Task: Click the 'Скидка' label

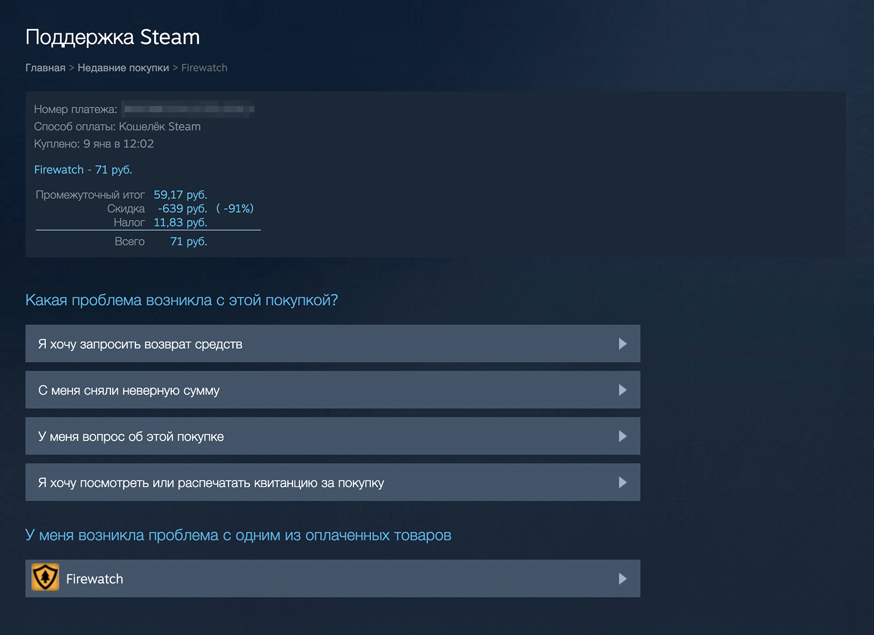Action: [126, 209]
